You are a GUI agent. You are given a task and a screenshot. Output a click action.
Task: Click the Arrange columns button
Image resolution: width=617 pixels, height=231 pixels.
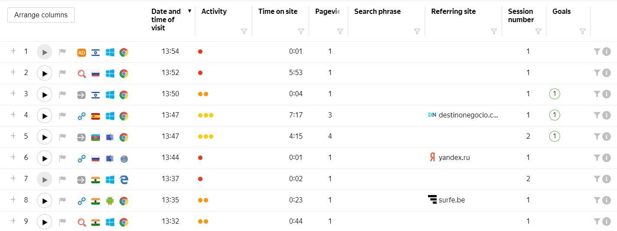[x=41, y=15]
